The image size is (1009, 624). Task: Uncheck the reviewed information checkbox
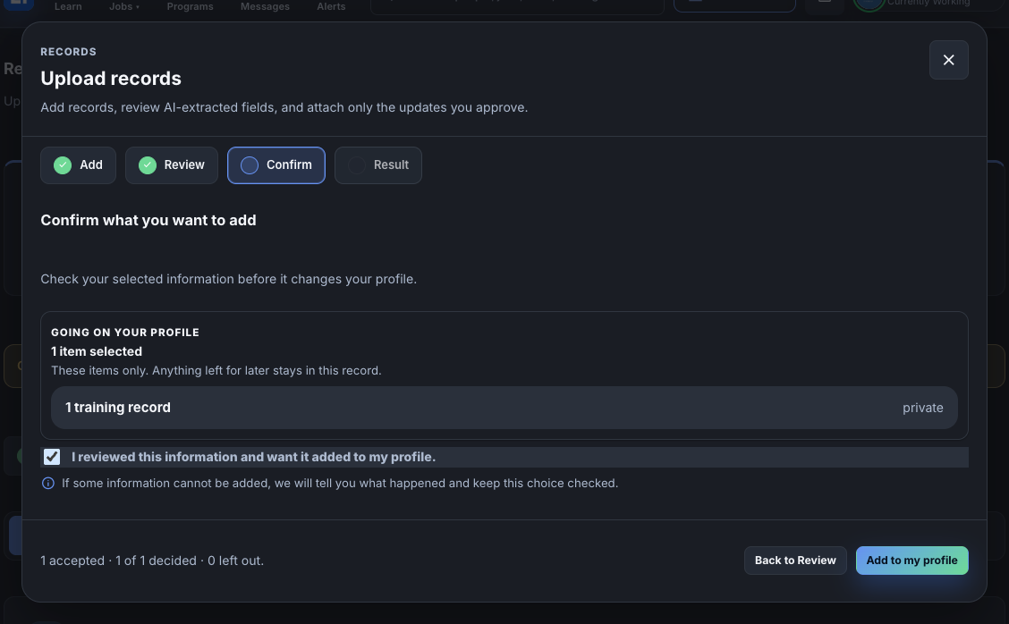(52, 457)
